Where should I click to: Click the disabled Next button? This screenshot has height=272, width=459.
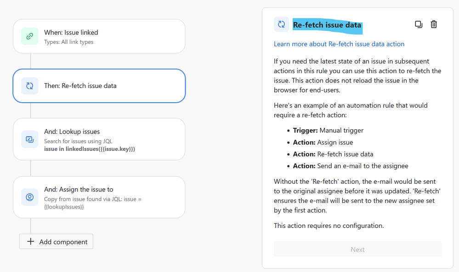[357, 249]
